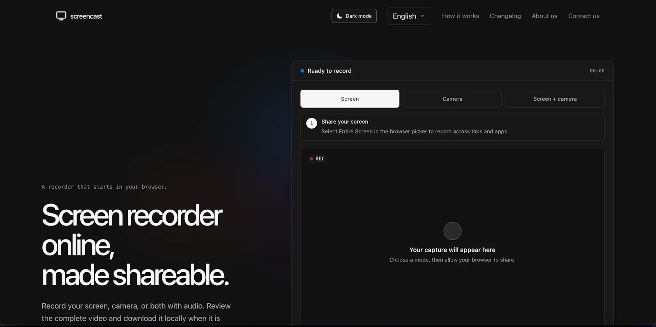Screen dimensions: 656x327
Task: Click the A recorder that starts tagline
Action: [104, 187]
